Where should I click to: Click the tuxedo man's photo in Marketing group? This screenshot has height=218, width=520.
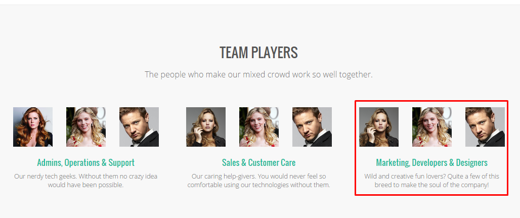(485, 127)
